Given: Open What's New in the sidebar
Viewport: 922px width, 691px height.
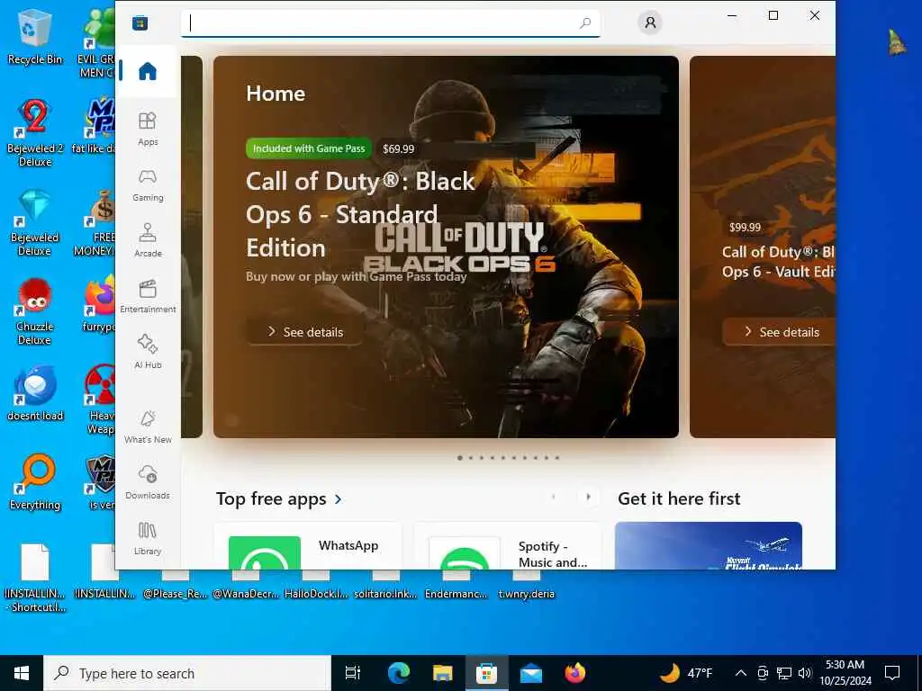Looking at the screenshot, I should (x=148, y=426).
